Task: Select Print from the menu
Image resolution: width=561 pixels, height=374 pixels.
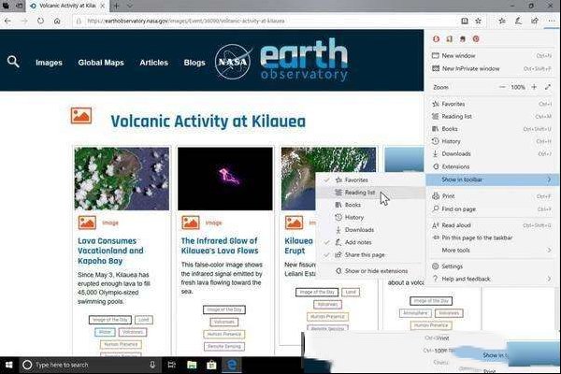Action: coord(493,196)
